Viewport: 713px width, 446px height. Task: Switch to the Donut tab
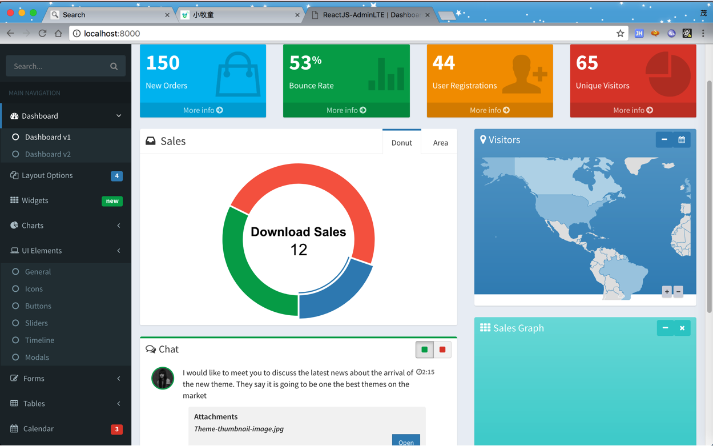(402, 142)
